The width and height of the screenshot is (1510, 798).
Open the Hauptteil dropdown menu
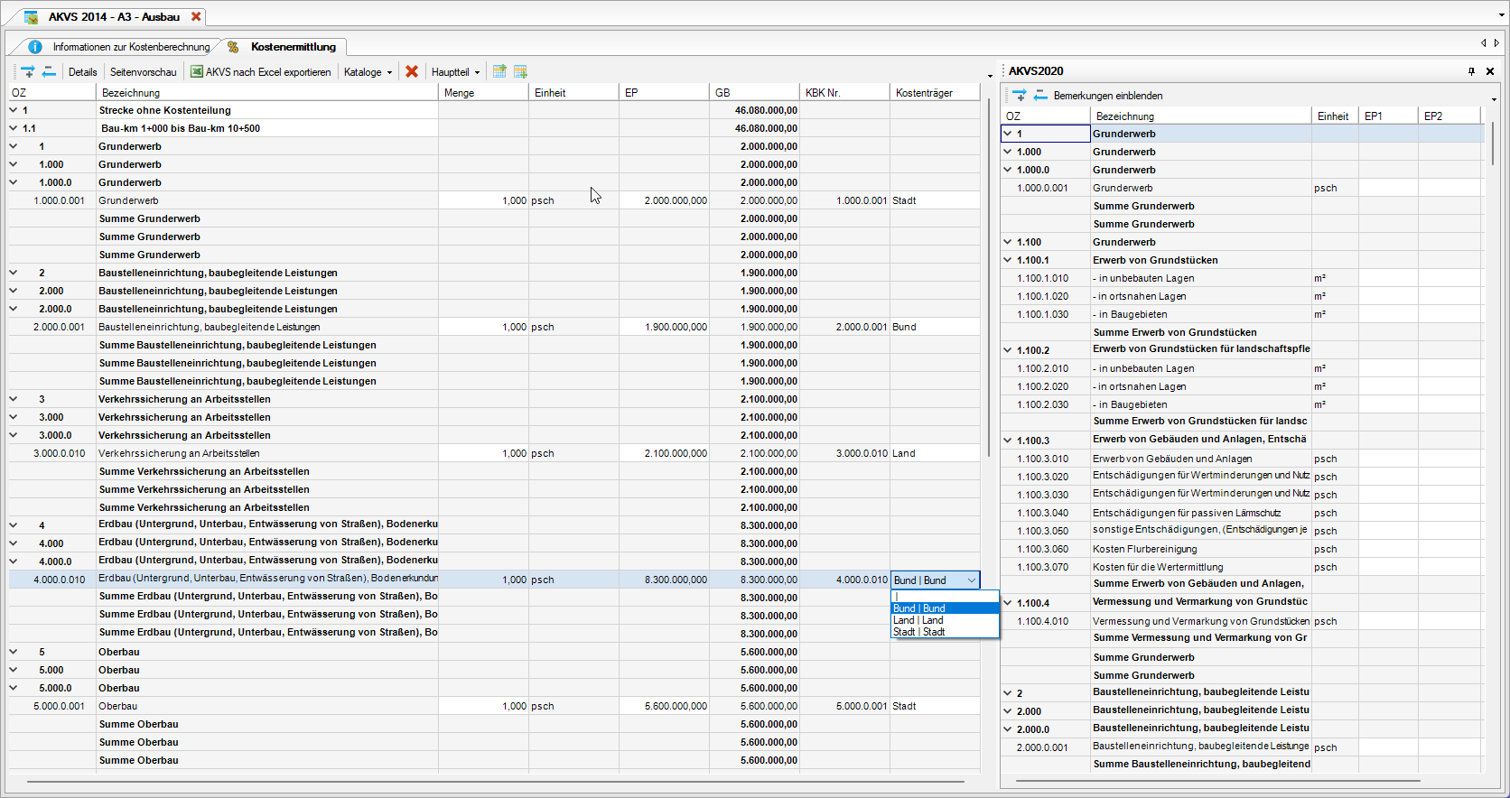click(x=455, y=72)
